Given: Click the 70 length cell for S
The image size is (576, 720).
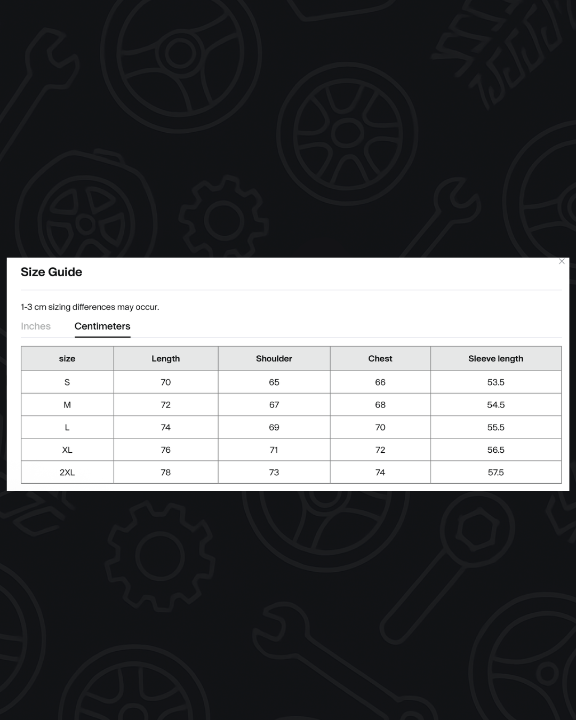Looking at the screenshot, I should click(166, 382).
